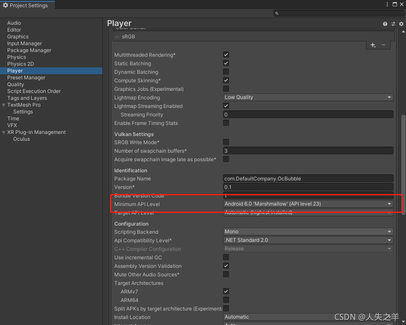Toggle Assembly Version Validation checkbox
406x325 pixels.
[x=226, y=266]
